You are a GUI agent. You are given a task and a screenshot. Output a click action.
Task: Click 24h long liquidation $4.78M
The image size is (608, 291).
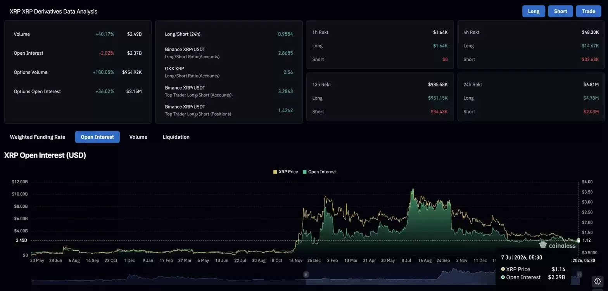click(591, 98)
